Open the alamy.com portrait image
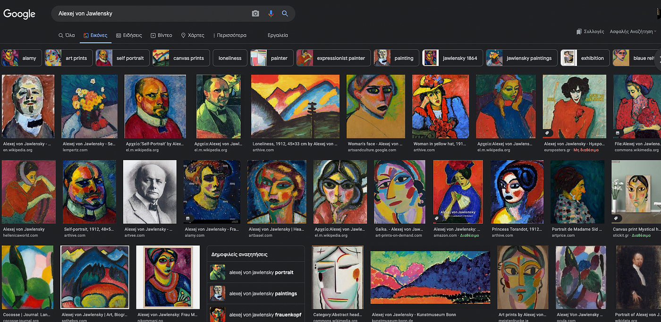 tap(212, 192)
